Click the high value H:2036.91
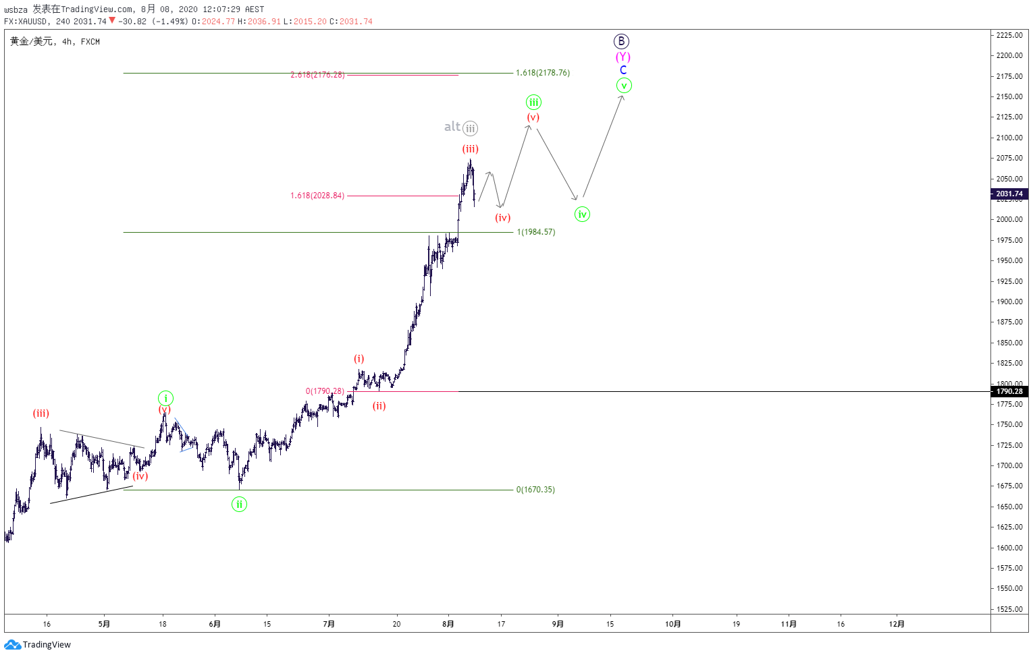The width and height of the screenshot is (1033, 657). (259, 22)
